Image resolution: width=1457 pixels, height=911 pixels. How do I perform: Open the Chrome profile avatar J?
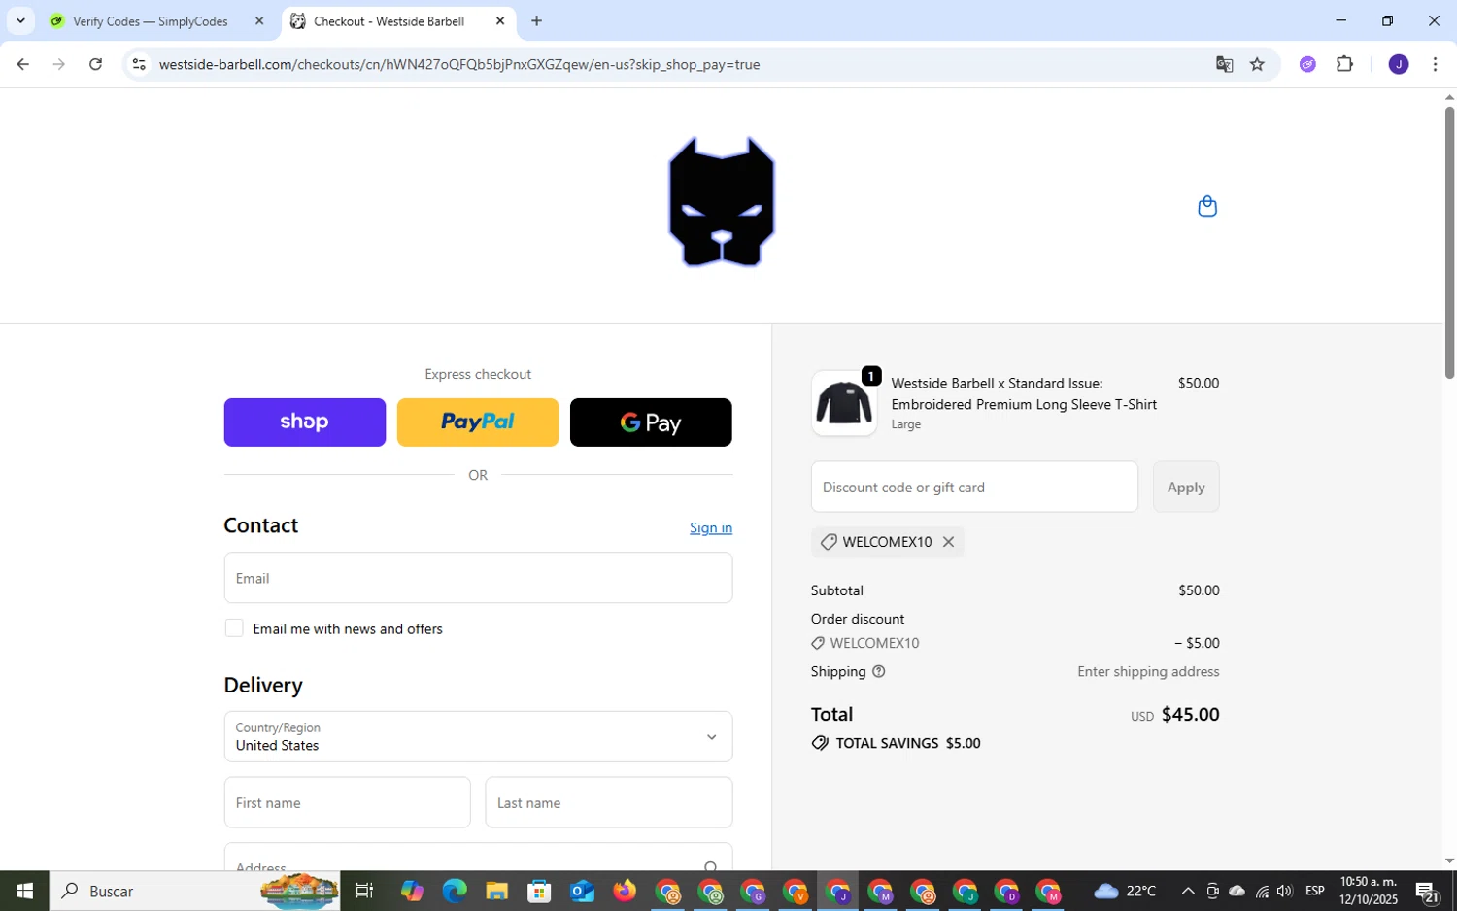pos(1399,64)
